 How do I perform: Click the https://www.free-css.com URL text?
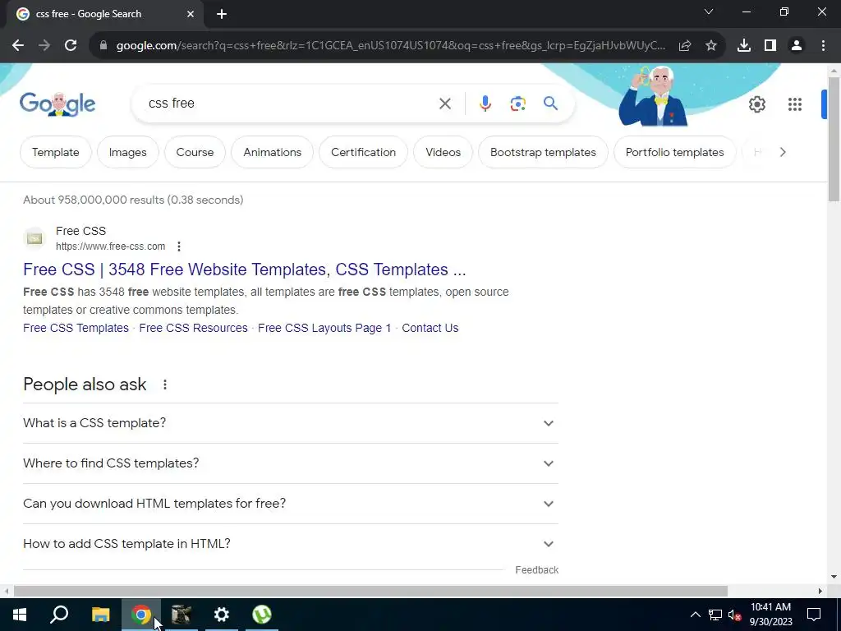[x=111, y=246]
